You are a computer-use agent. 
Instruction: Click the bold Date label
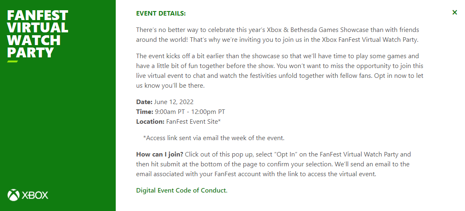[x=144, y=102]
